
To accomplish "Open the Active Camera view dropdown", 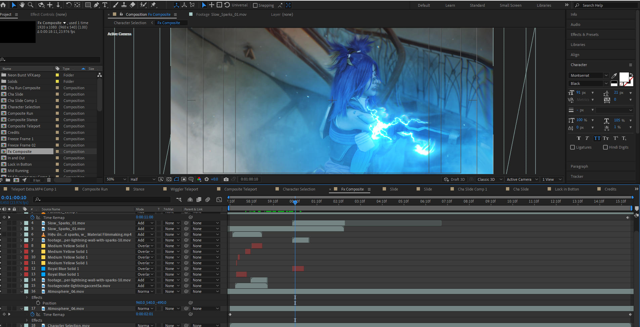I will [x=522, y=179].
